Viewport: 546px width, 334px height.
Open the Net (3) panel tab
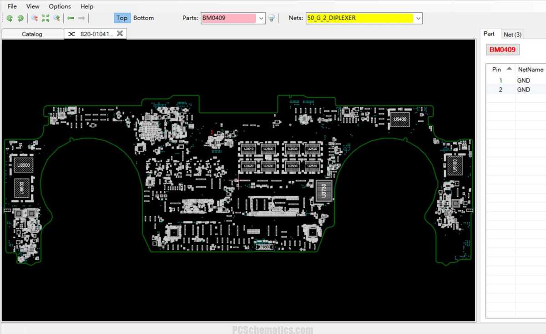pos(512,35)
